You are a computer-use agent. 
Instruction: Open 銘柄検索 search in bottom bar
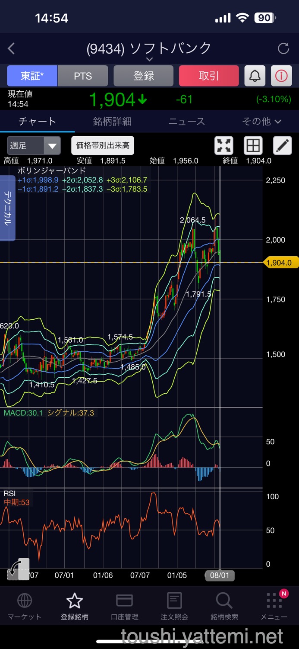pyautogui.click(x=224, y=607)
